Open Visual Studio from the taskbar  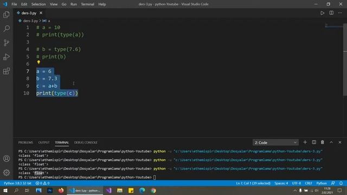108,190
